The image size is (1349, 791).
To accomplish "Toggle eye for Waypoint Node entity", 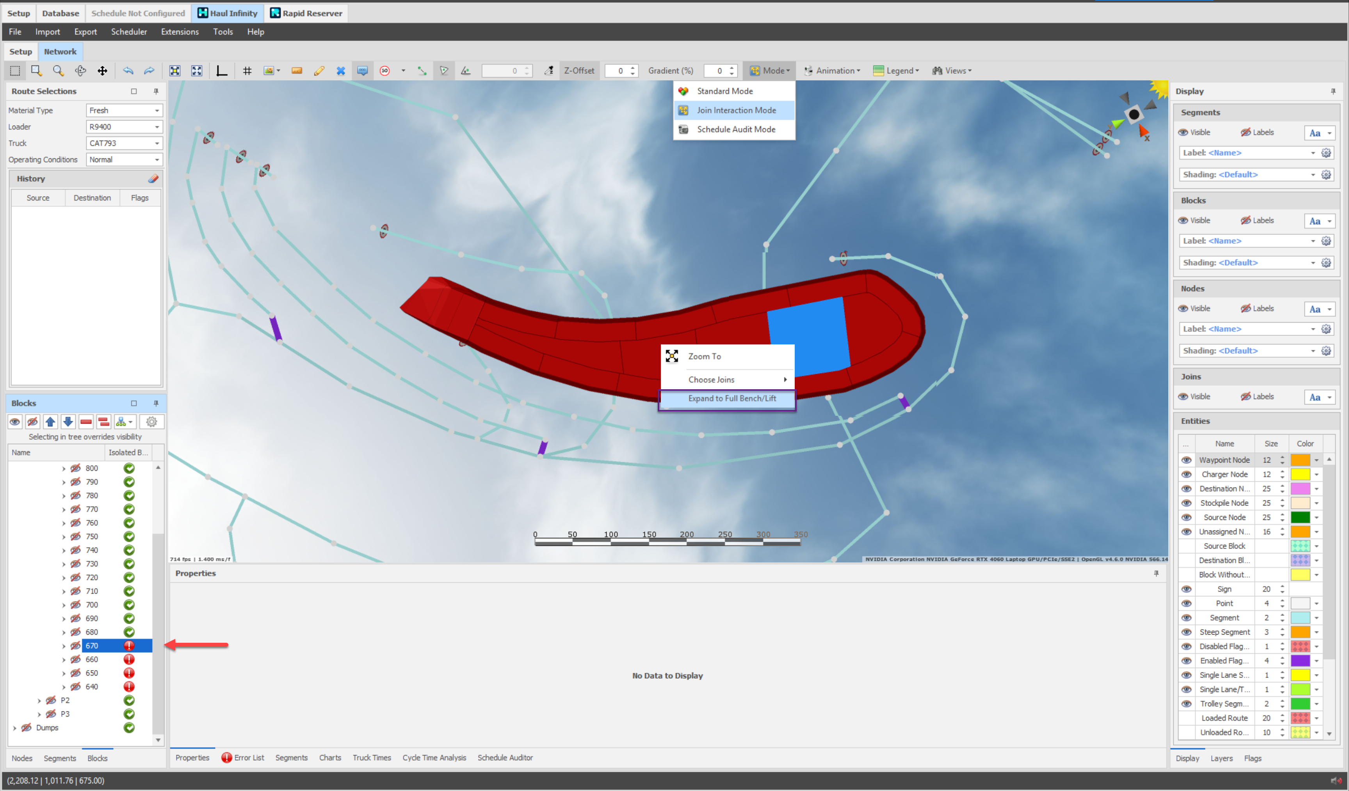I will pos(1186,460).
